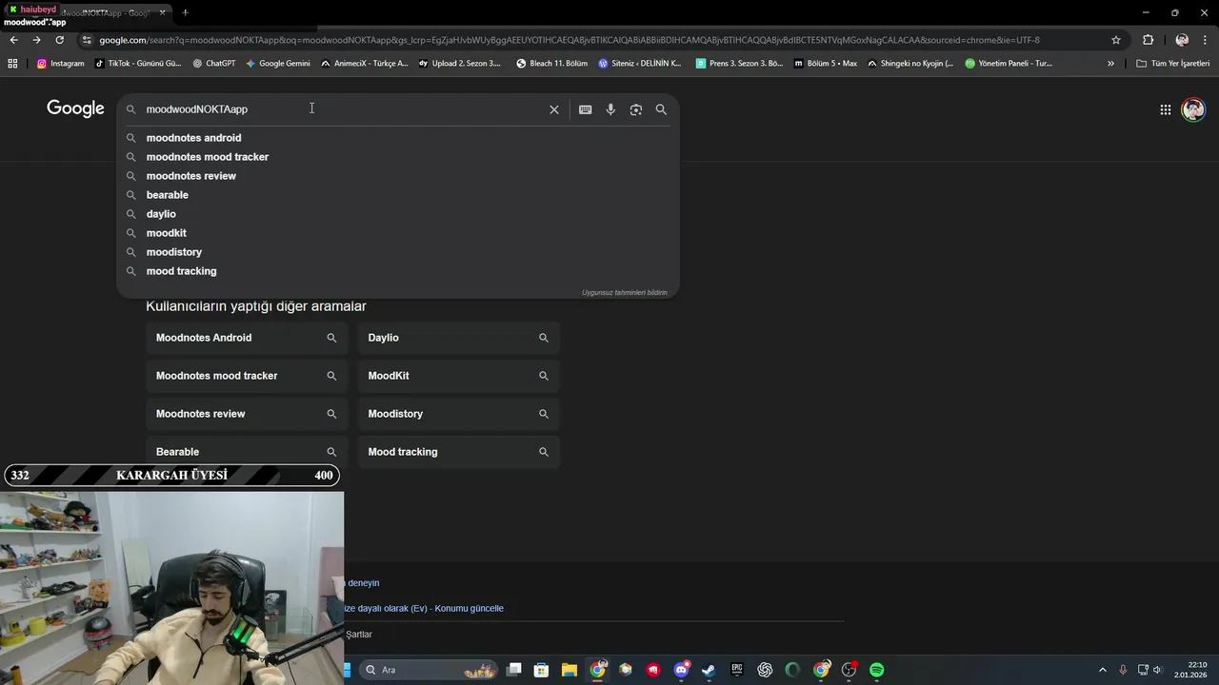1219x685 pixels.
Task: Search related 'Moodistory' card
Action: point(459,414)
